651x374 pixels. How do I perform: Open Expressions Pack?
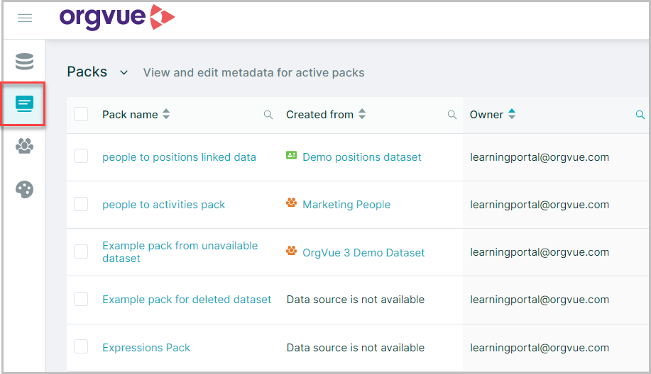(146, 348)
